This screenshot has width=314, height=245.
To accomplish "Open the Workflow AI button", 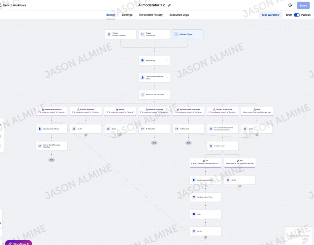I will click(19, 243).
